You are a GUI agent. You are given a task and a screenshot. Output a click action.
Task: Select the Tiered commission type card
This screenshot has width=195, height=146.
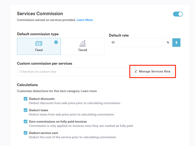coord(83,46)
